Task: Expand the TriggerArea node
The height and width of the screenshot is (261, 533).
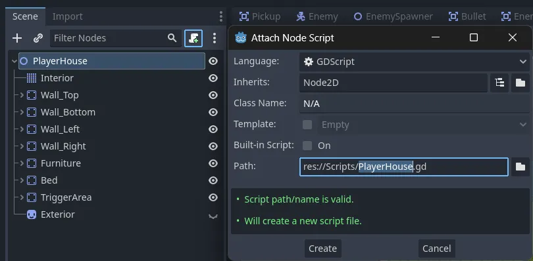Action: point(22,197)
